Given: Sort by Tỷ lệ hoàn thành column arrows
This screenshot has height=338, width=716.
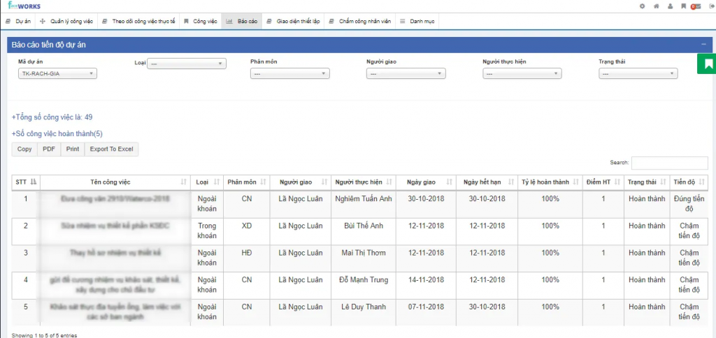Looking at the screenshot, I should [x=576, y=182].
